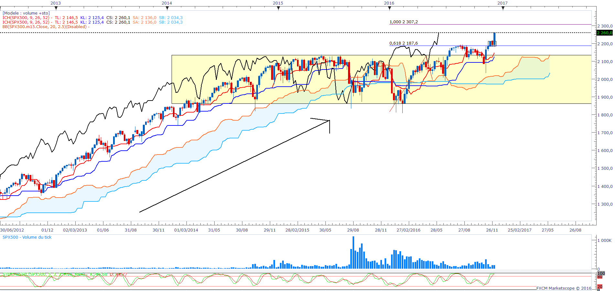The image size is (615, 291).
Task: Click the 30/11 date axis label
Action: click(159, 230)
